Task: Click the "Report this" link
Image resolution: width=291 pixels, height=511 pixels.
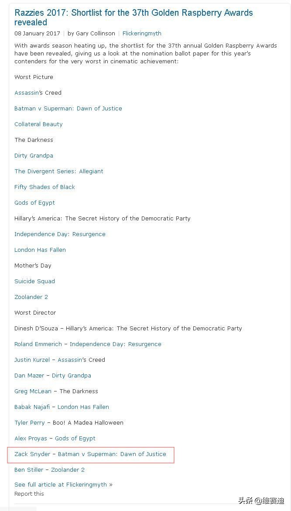Action: click(29, 494)
